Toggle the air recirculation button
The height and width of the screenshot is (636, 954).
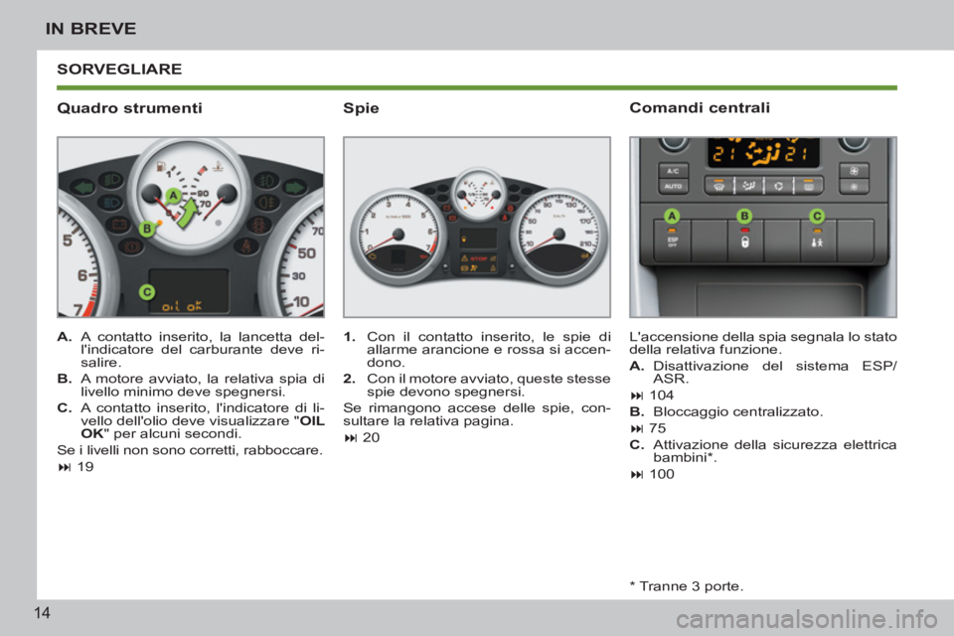pos(778,186)
